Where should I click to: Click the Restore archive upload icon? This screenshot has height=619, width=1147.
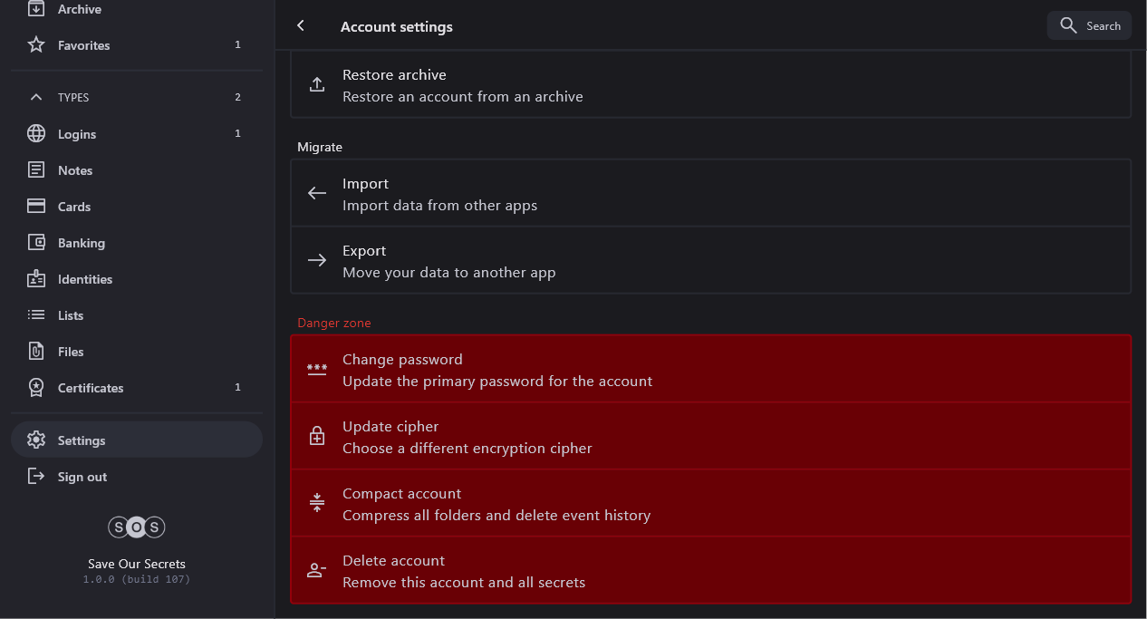click(x=317, y=84)
